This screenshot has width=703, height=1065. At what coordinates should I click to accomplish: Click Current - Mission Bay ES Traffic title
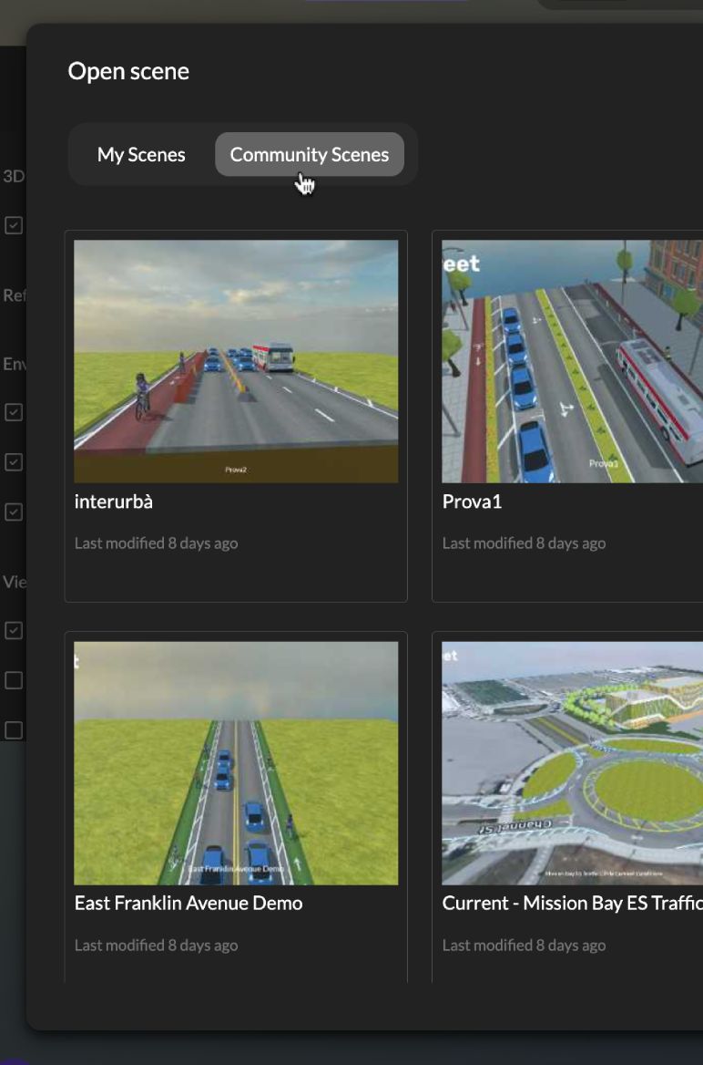point(572,904)
